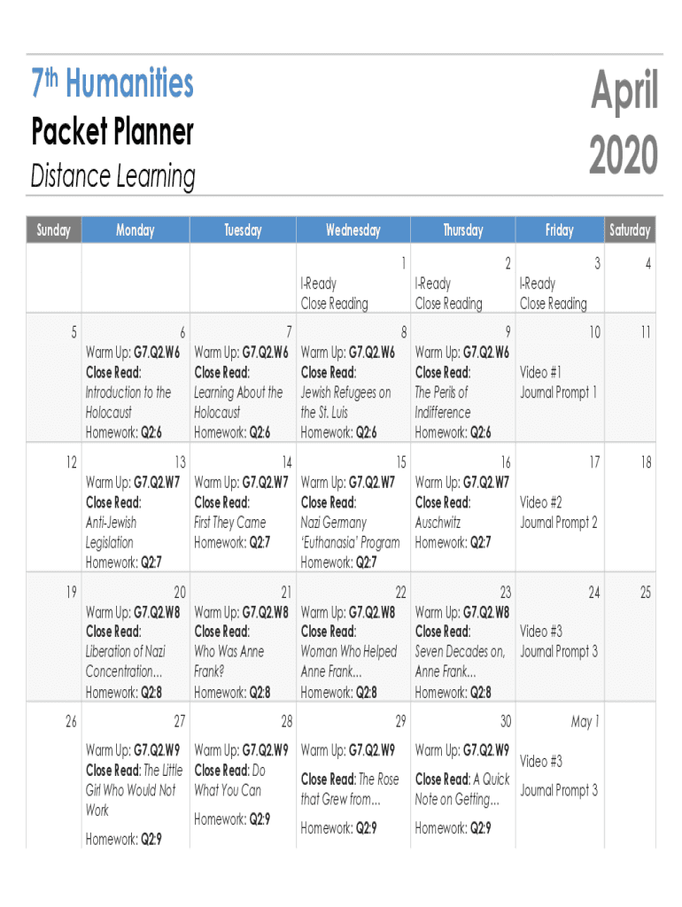Select "Learning About the Holocaust" reading title
Viewport: 682px width, 907px height.
click(x=238, y=402)
